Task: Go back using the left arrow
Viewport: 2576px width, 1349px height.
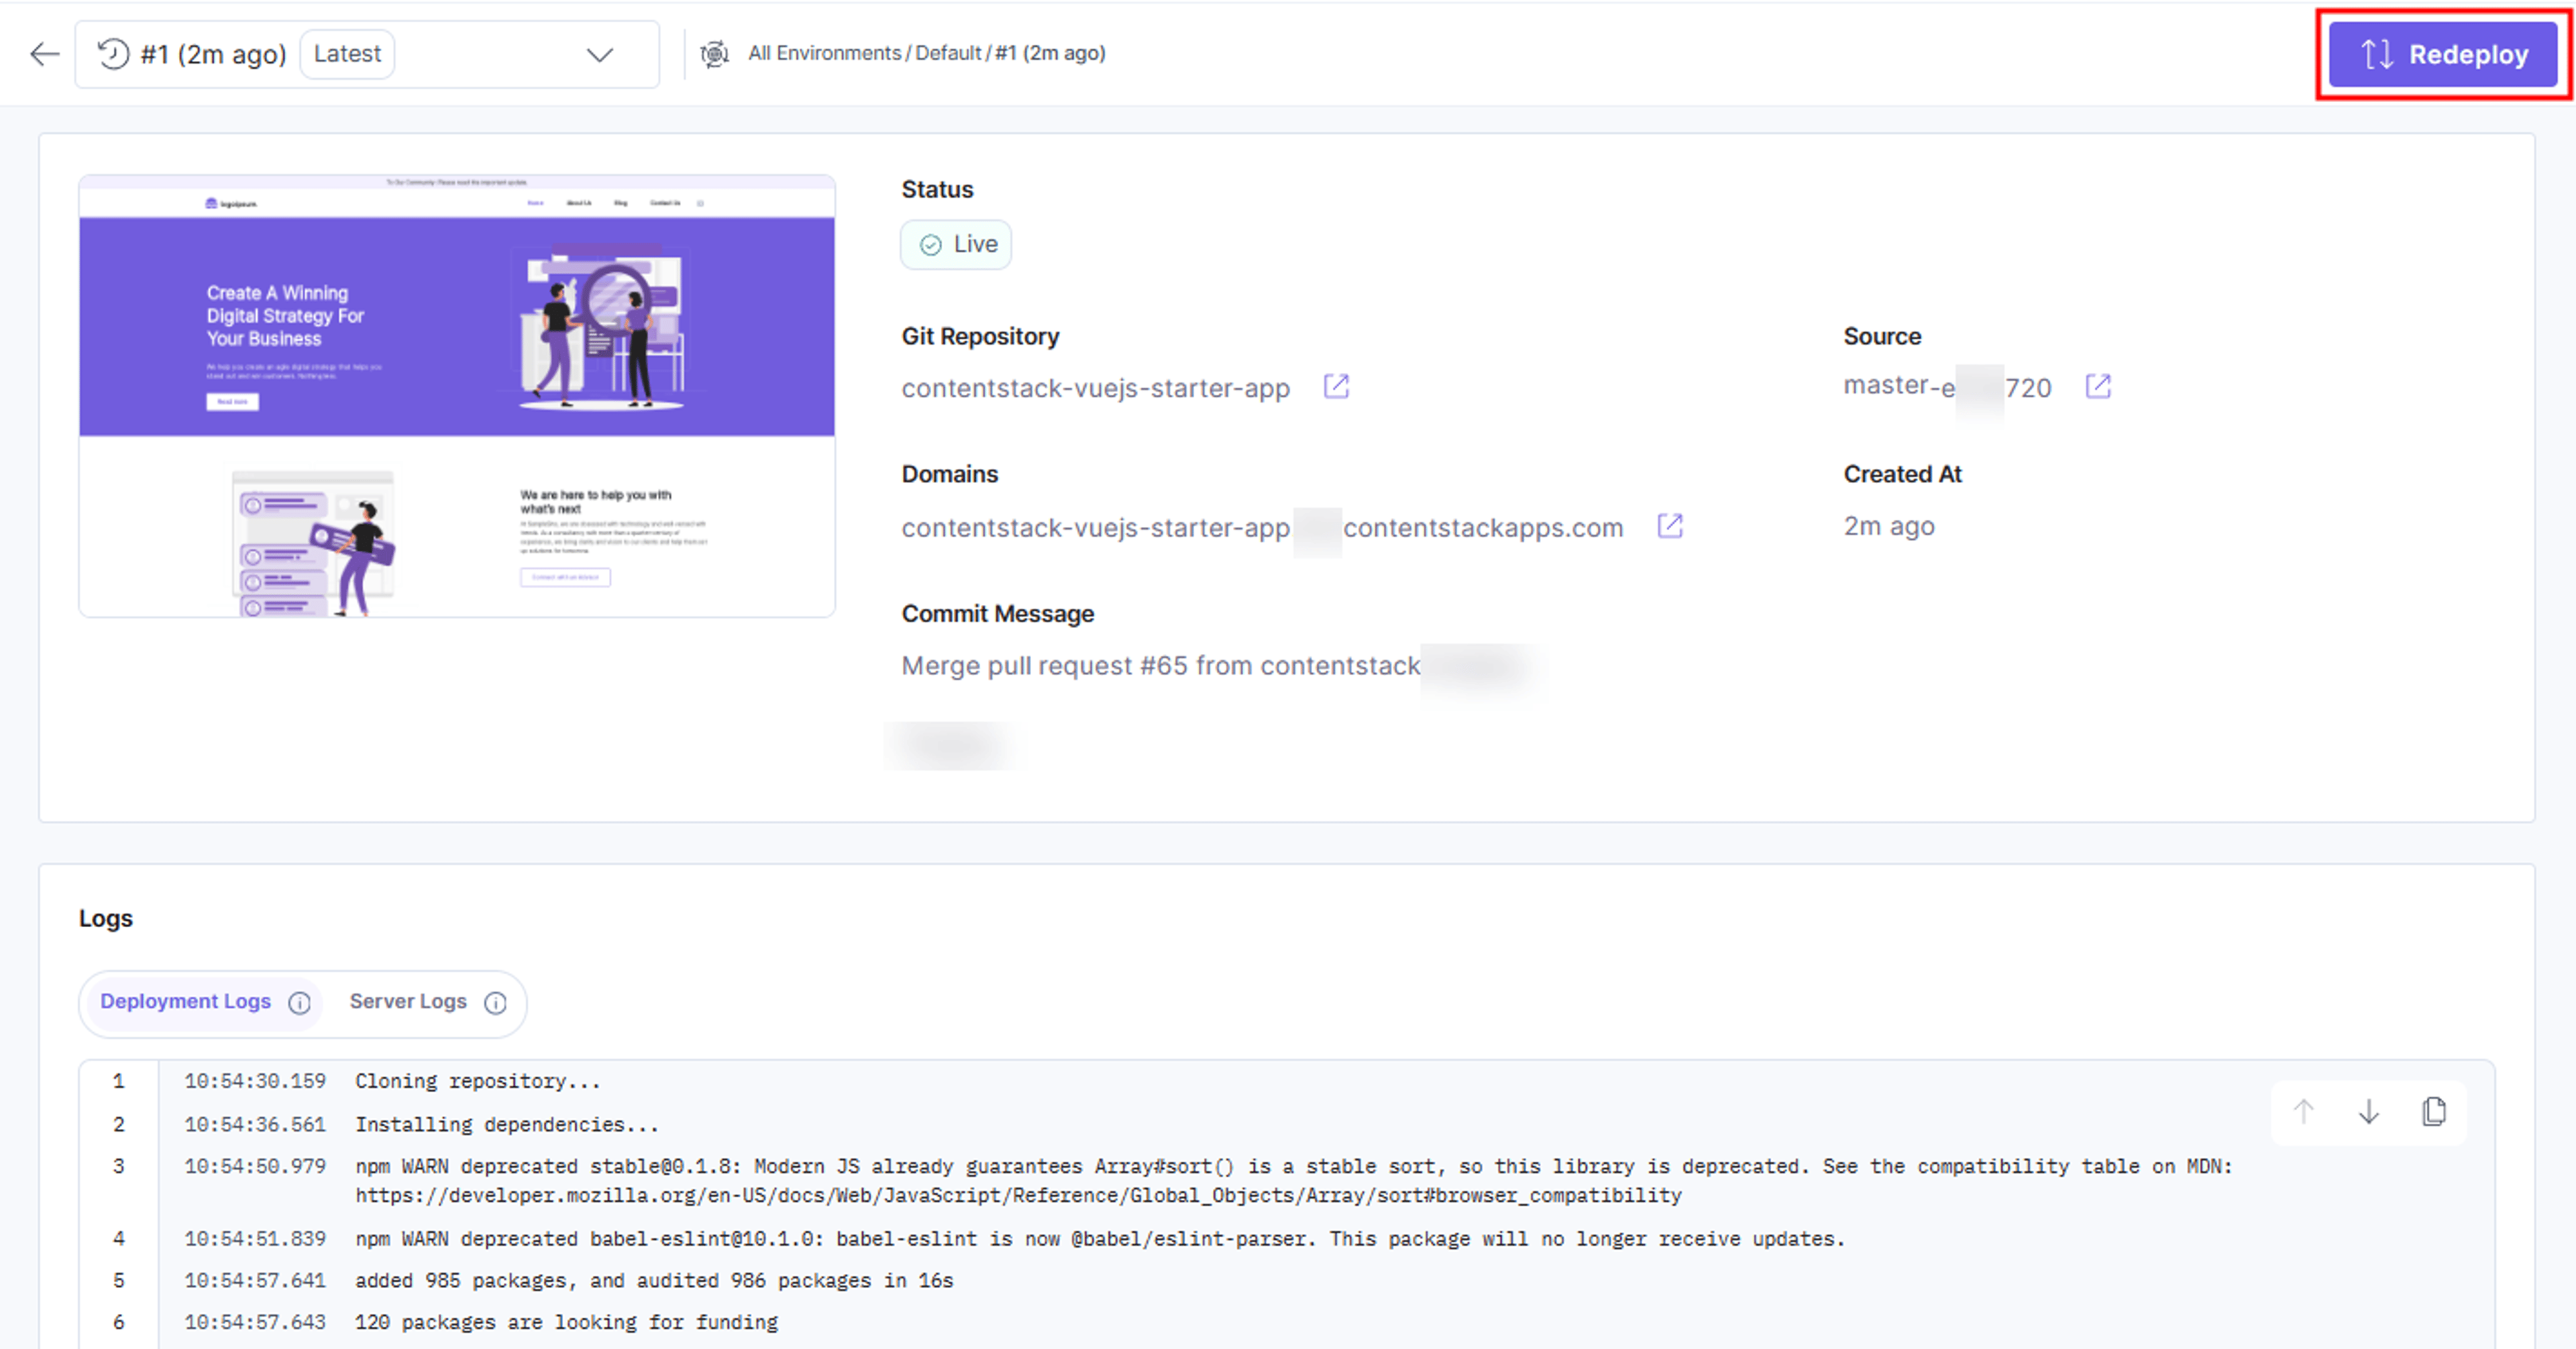Action: coord(45,54)
